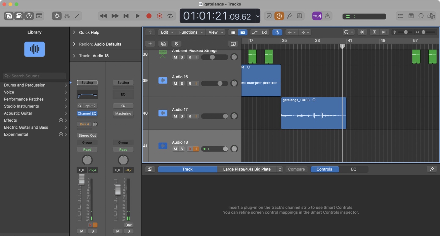Enable the metronome click icon
This screenshot has height=236, width=440.
(327, 16)
